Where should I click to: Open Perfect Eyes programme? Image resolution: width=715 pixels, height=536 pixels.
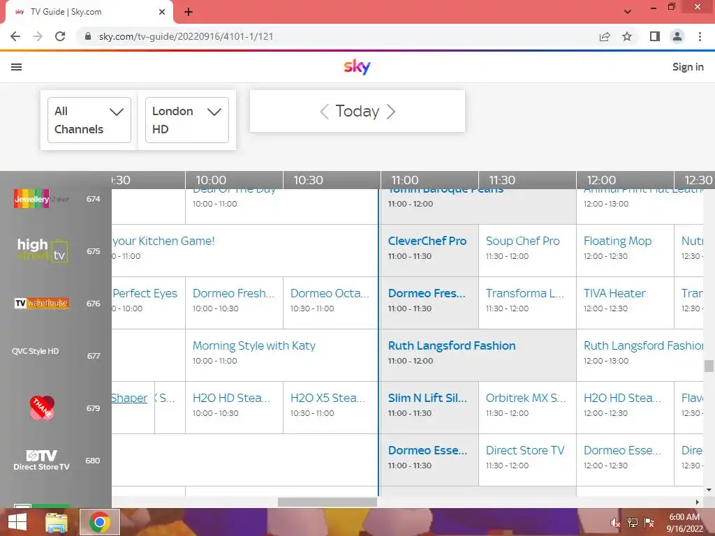148,303
